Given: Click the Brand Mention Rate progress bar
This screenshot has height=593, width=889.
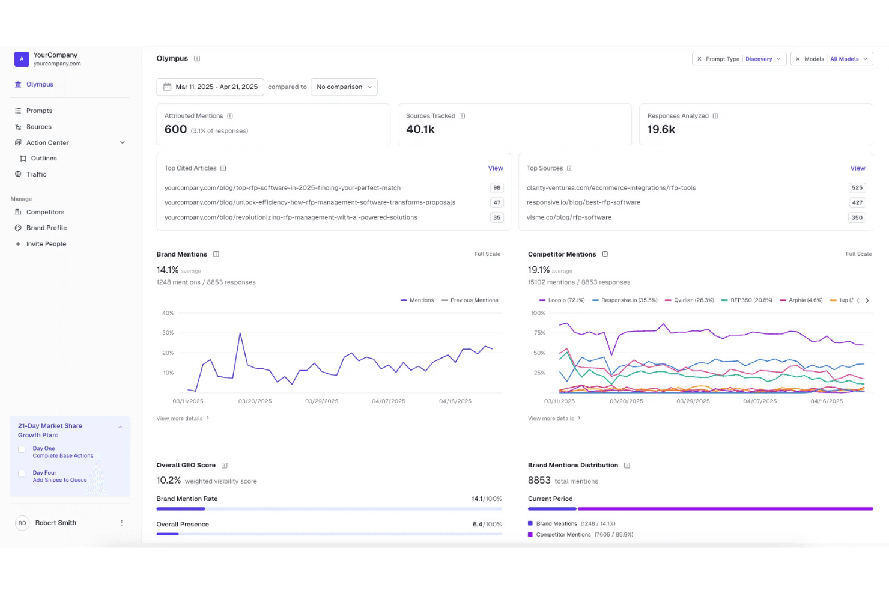Looking at the screenshot, I should click(329, 509).
